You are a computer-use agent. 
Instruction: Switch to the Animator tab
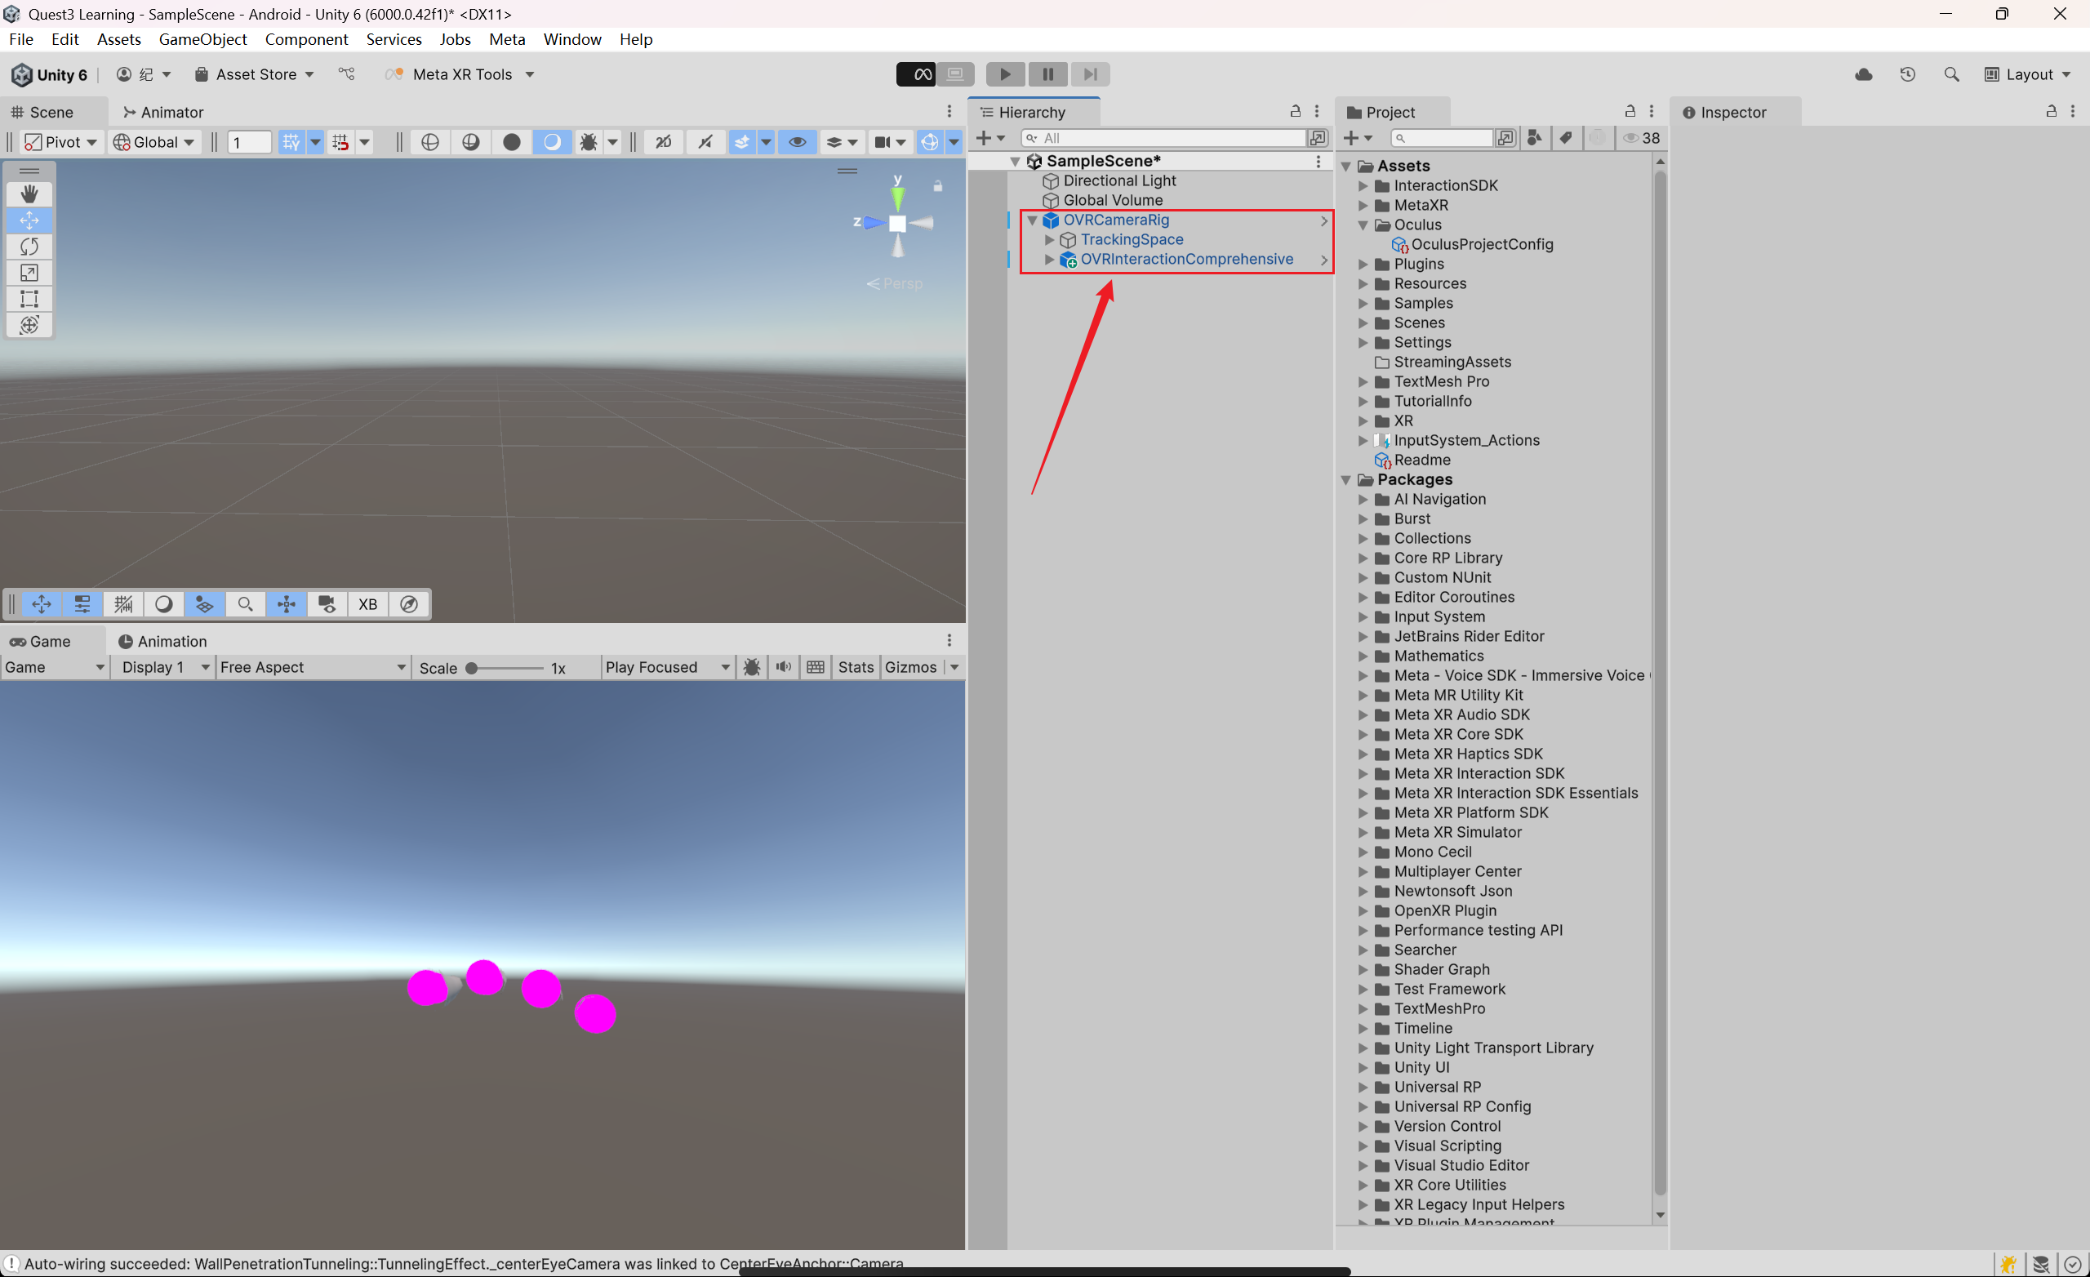tap(162, 112)
